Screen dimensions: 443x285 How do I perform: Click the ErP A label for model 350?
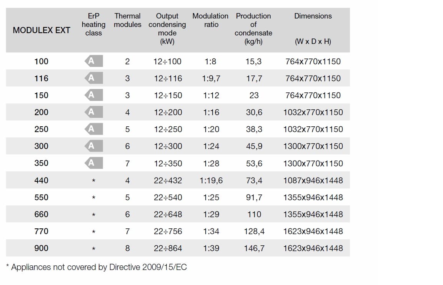point(93,163)
